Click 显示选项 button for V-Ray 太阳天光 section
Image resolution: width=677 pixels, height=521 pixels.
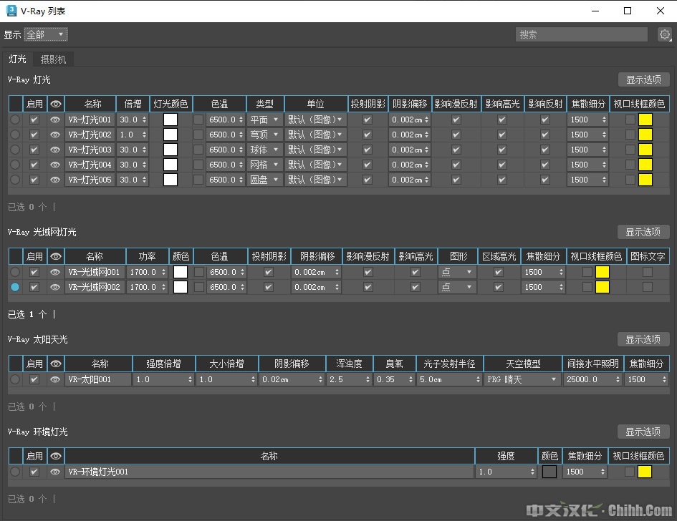coord(643,339)
